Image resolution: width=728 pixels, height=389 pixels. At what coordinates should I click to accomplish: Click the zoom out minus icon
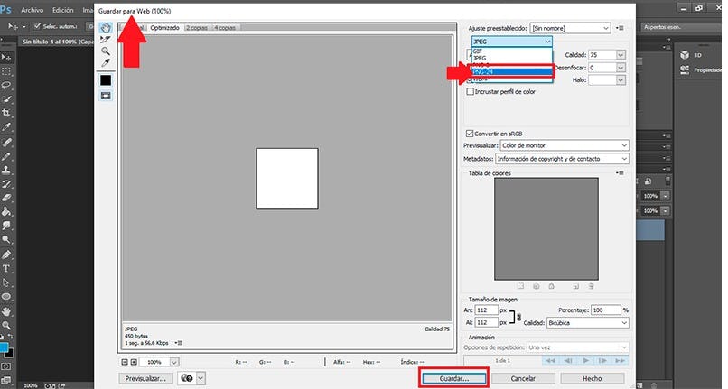(124, 361)
